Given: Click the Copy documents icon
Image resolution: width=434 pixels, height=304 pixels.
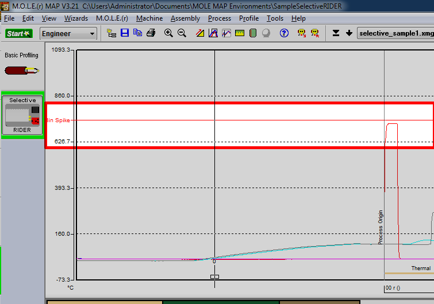Looking at the screenshot, I should pyautogui.click(x=137, y=33).
